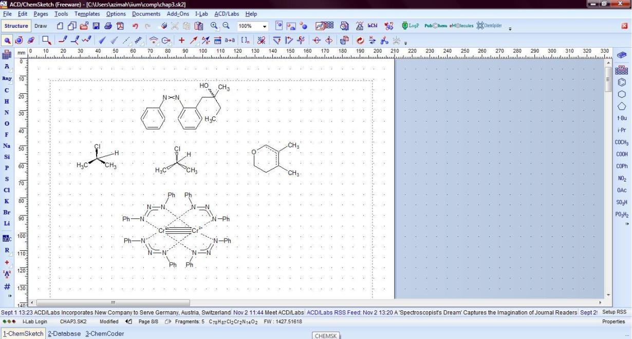Select the Select/Move tool

coord(8,40)
